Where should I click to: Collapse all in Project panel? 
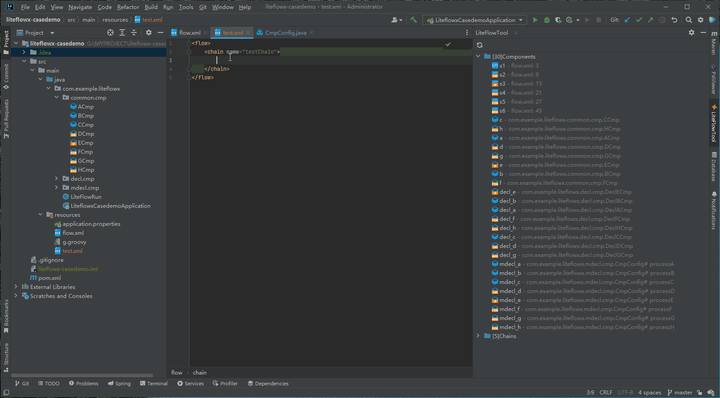click(x=134, y=32)
